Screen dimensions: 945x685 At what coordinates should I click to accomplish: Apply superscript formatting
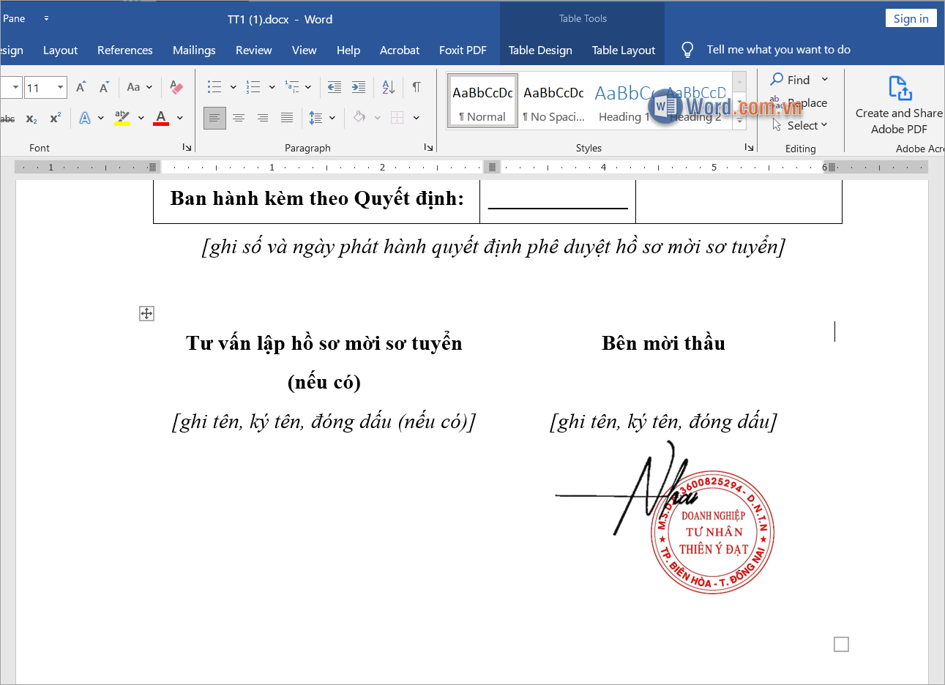53,118
